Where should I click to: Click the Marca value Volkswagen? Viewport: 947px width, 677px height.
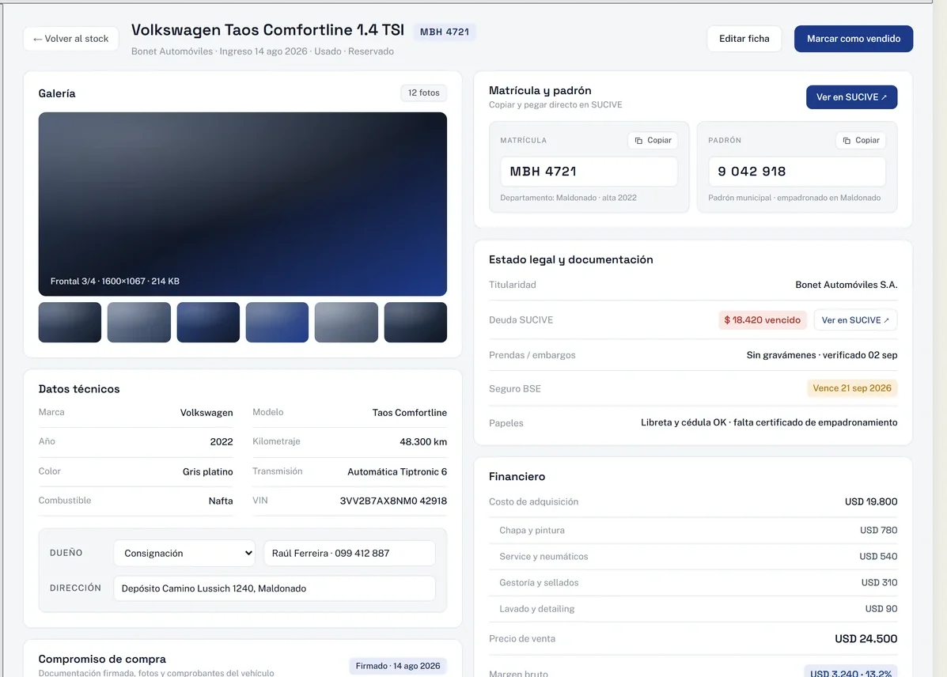click(x=206, y=413)
